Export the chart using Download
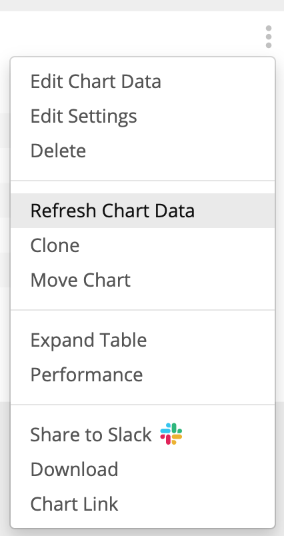The image size is (284, 536). [x=74, y=469]
